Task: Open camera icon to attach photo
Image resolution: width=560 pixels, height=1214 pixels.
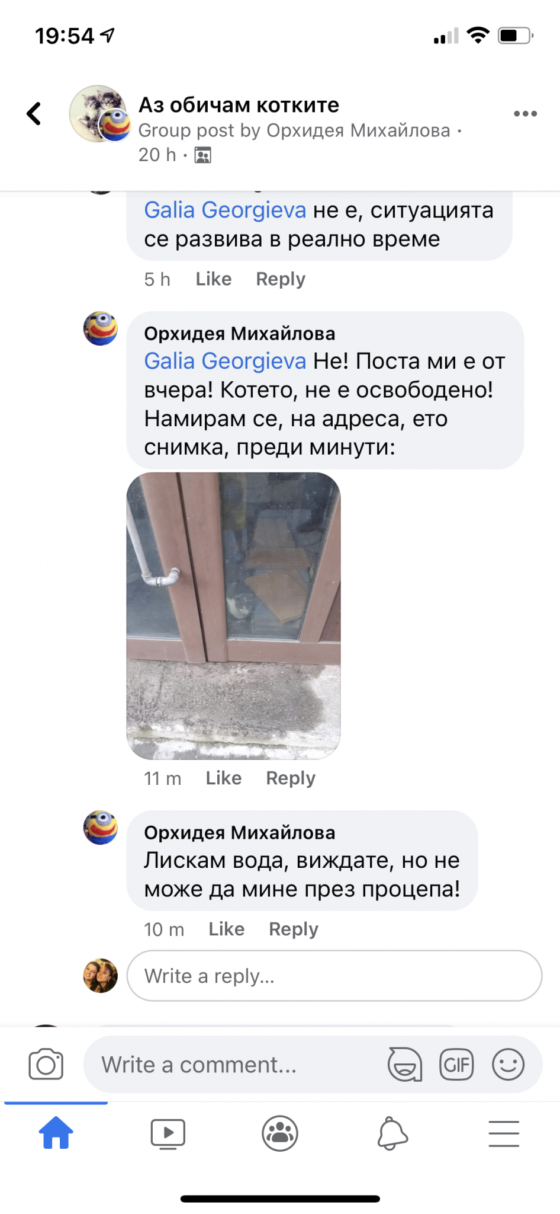Action: (x=46, y=1065)
